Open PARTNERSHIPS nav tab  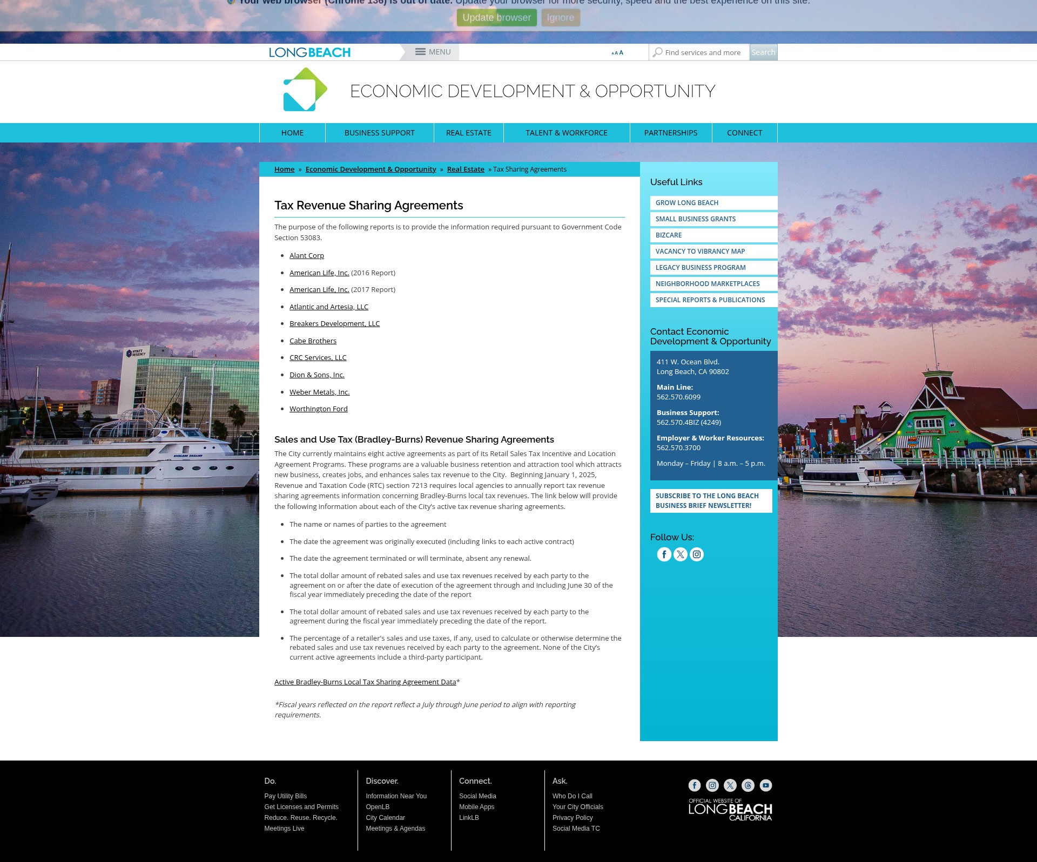[671, 133]
